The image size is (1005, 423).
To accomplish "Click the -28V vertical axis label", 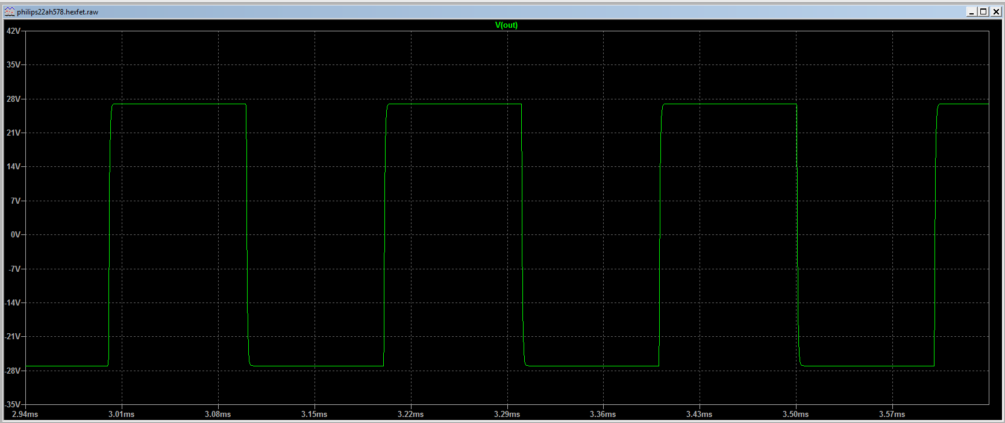I will coord(13,371).
